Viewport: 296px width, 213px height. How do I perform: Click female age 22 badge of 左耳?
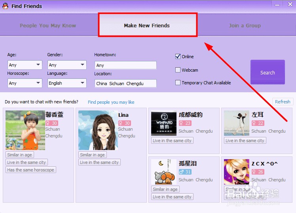coord(258,123)
